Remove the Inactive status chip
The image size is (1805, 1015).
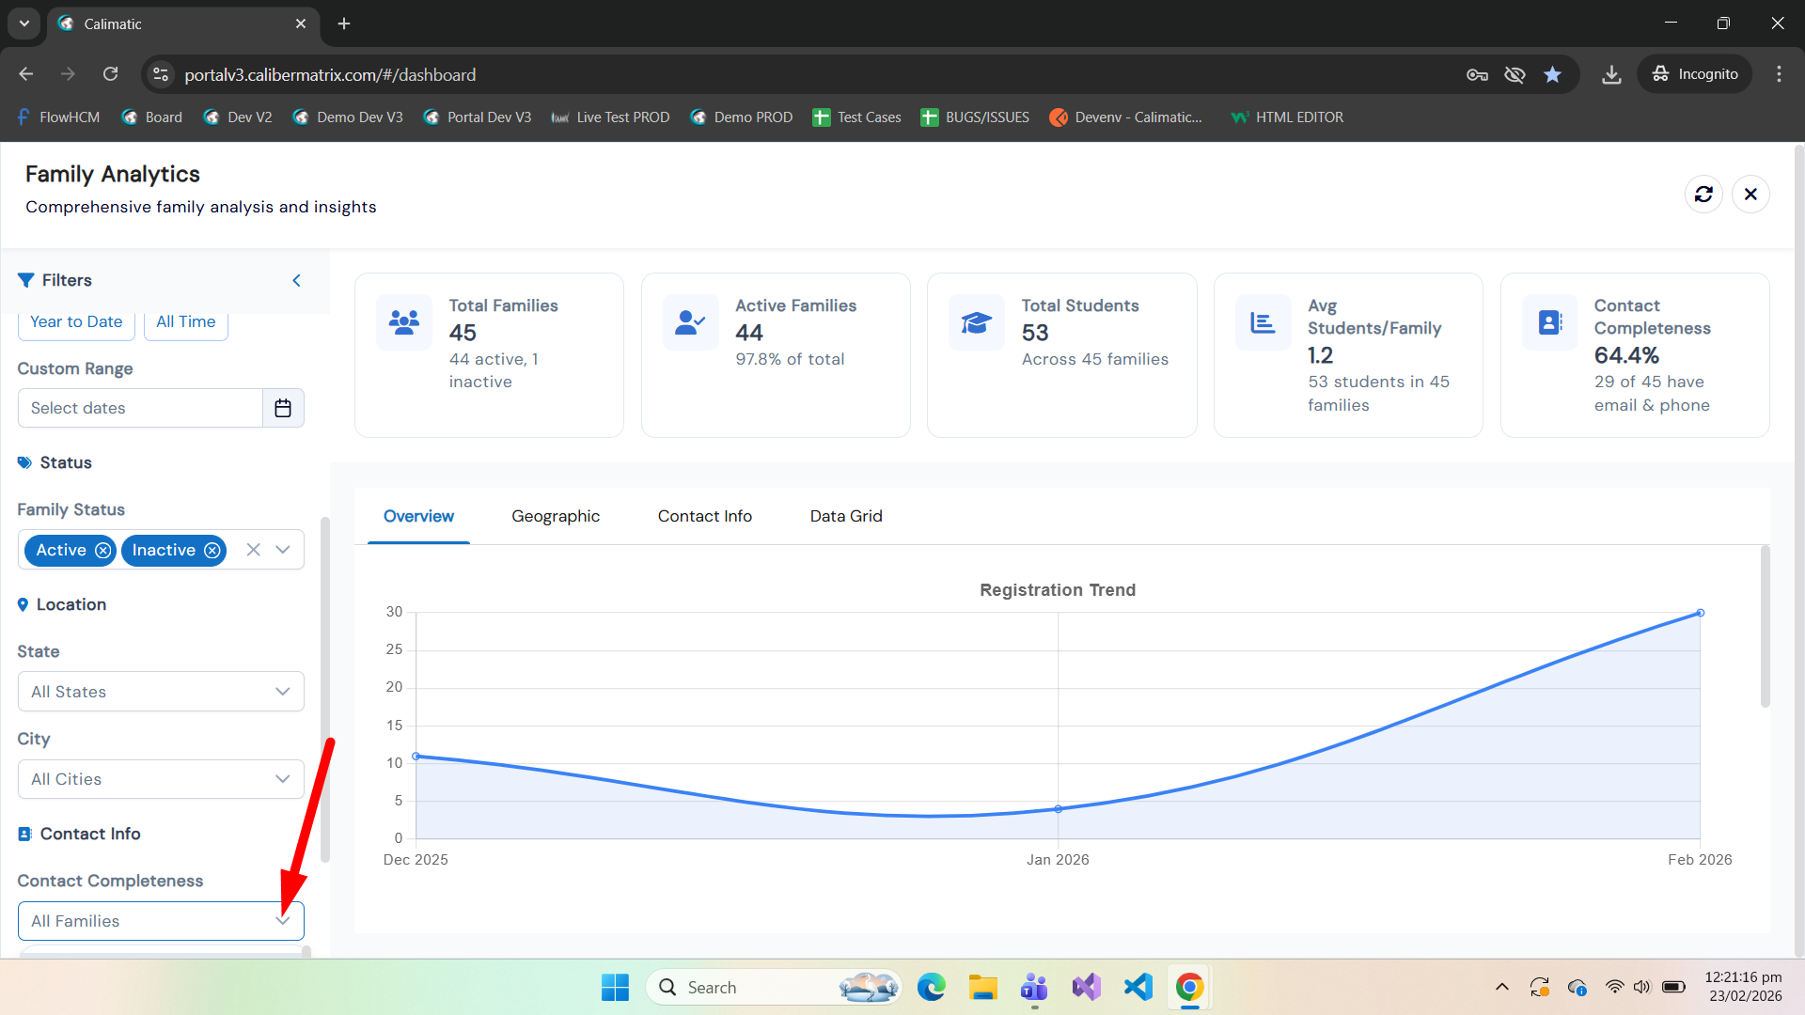(x=212, y=551)
